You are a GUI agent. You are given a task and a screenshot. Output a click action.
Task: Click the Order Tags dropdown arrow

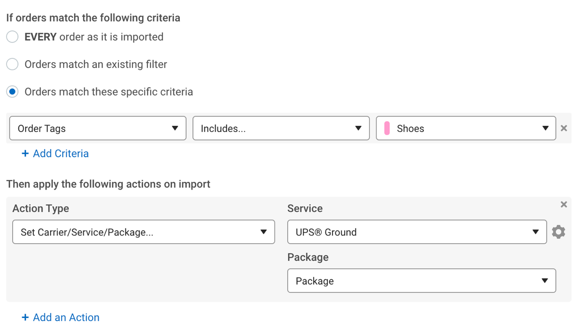[x=175, y=128]
